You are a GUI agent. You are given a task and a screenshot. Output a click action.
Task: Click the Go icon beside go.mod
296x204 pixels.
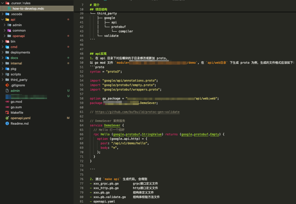coord(7,102)
